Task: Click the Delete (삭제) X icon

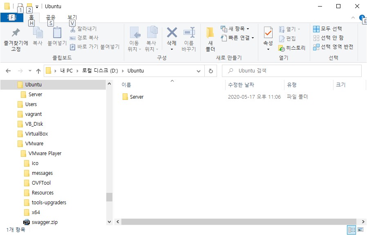Action: [172, 32]
